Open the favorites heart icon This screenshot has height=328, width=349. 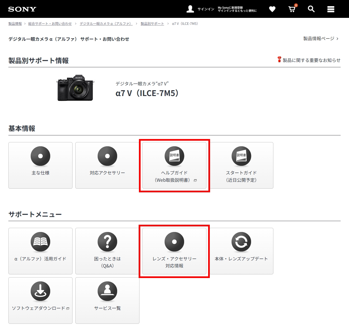tap(272, 9)
